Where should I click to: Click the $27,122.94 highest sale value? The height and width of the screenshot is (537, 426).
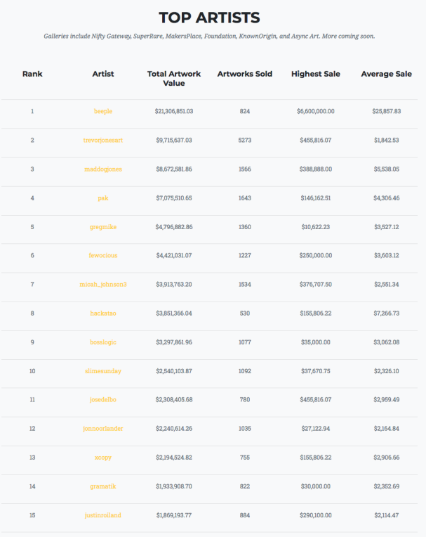point(316,429)
